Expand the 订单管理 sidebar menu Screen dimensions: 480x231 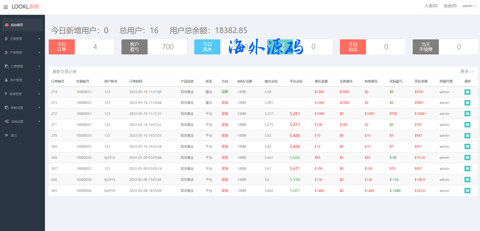point(22,66)
